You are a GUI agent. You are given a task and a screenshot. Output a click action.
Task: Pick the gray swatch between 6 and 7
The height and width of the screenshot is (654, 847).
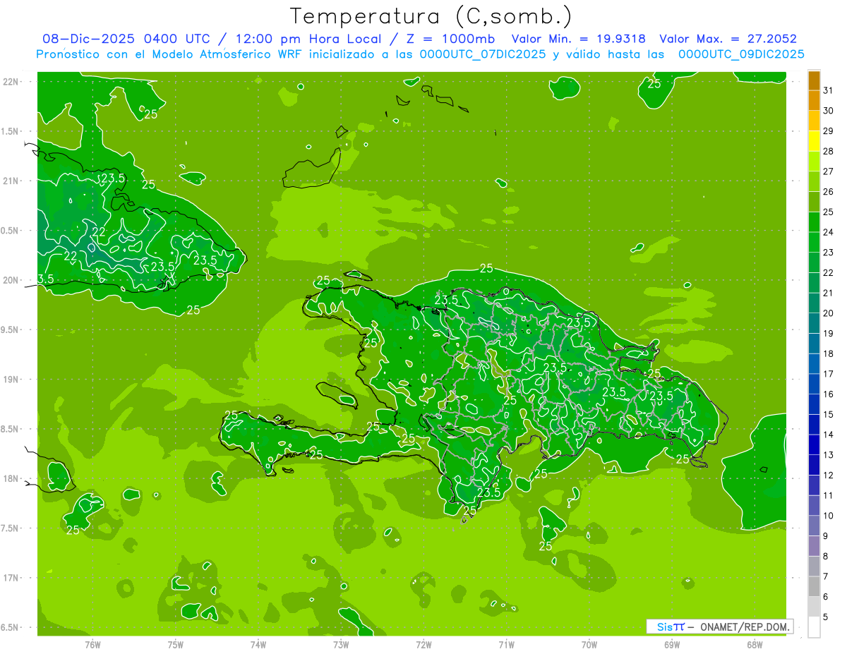(x=814, y=587)
